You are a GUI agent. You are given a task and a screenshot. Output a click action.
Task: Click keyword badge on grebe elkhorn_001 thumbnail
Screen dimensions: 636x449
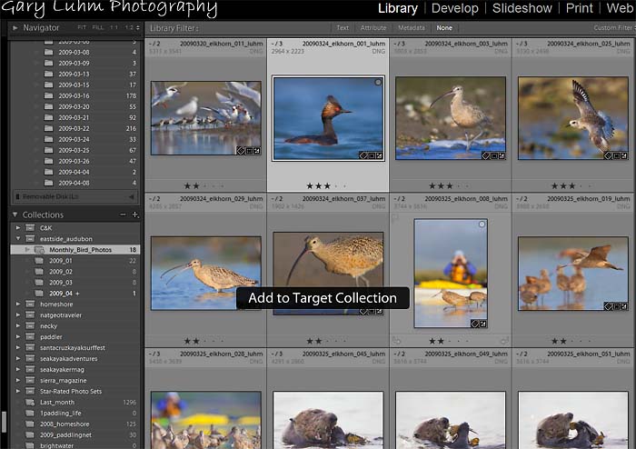coord(363,155)
